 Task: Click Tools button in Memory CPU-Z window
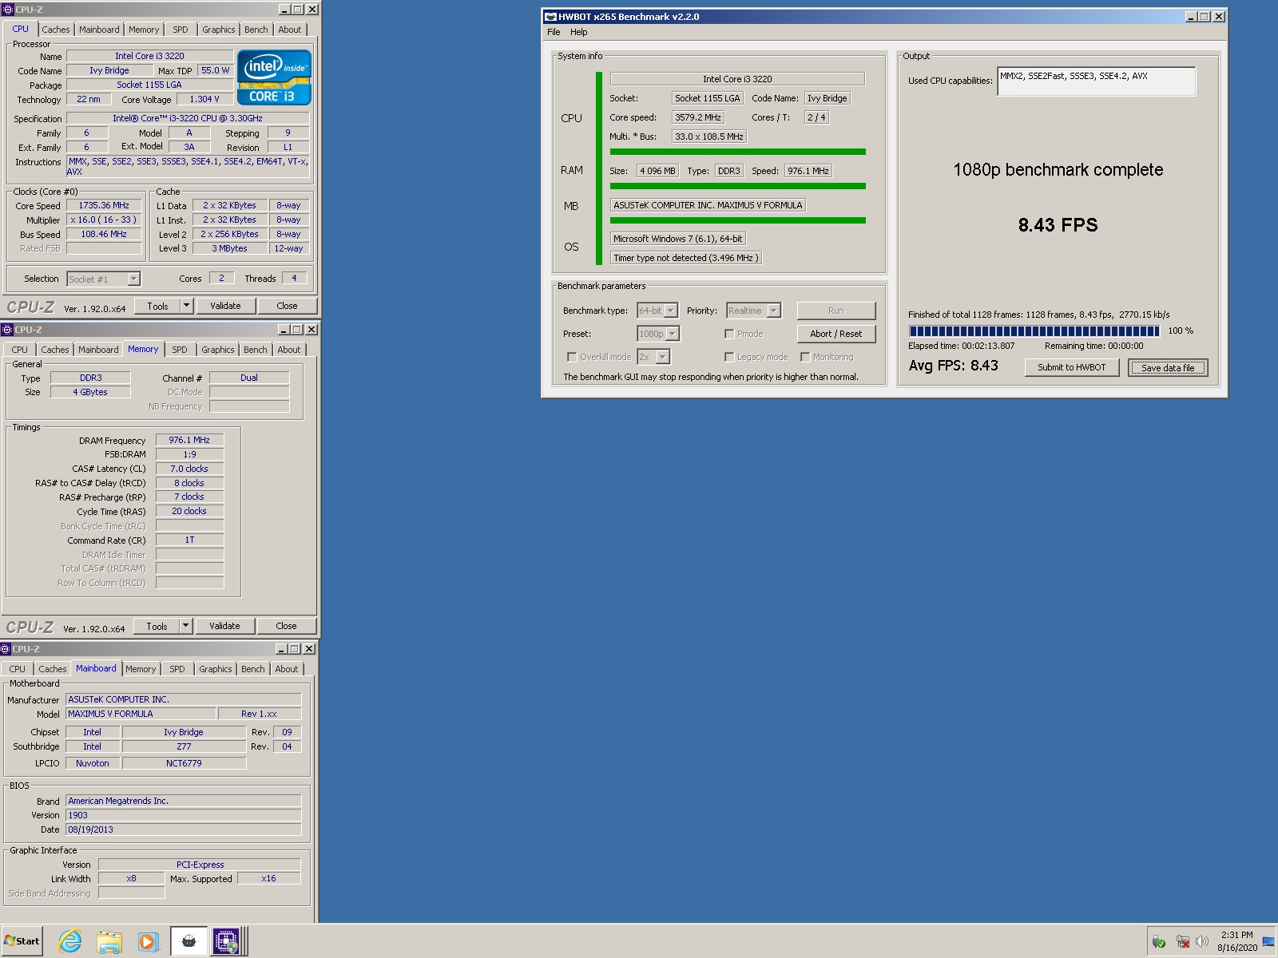point(157,626)
